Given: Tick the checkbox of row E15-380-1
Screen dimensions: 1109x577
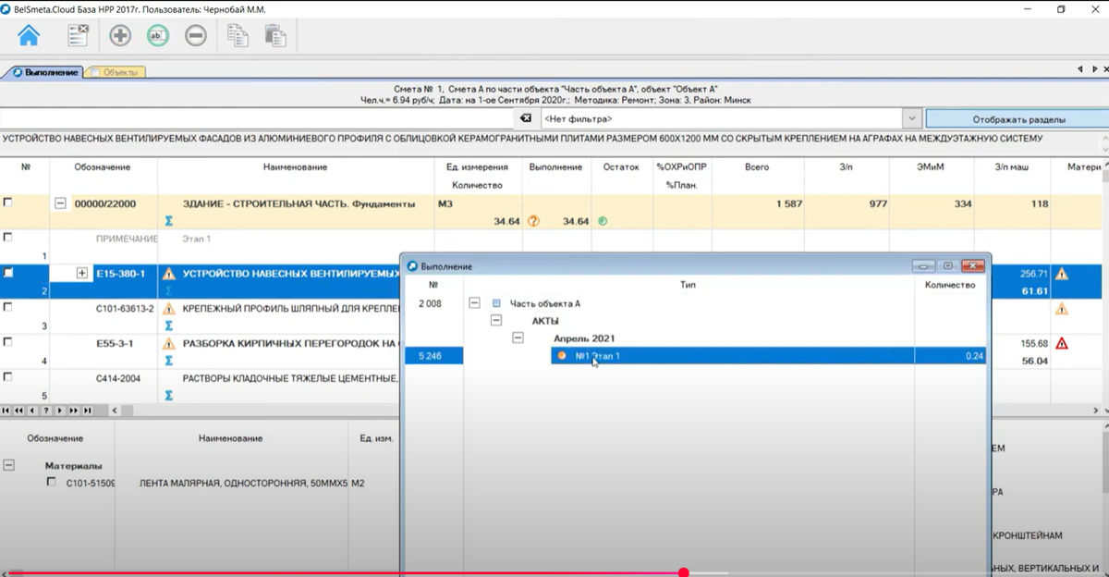Looking at the screenshot, I should 8,273.
